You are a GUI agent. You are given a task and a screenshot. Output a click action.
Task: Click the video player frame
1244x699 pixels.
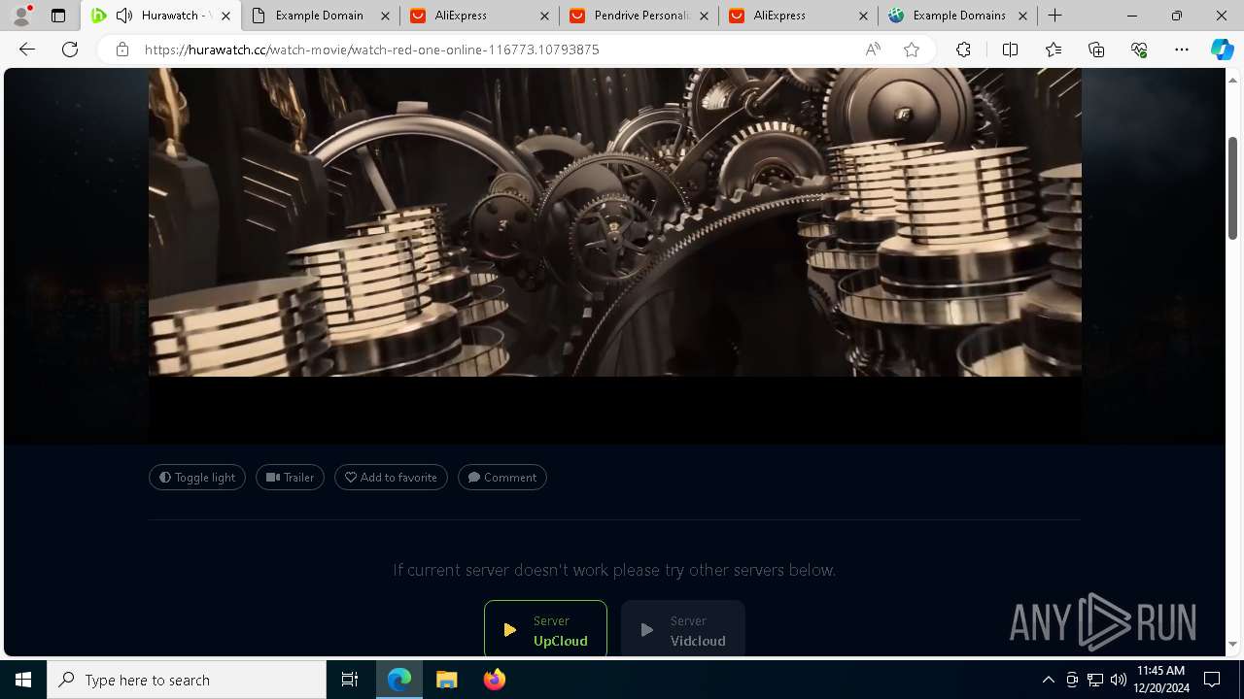click(615, 256)
